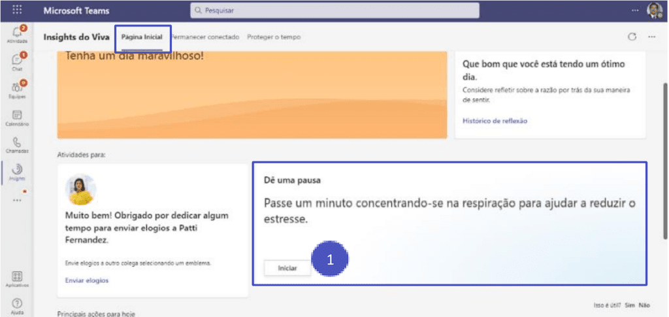Click the Principais ações para hoje heading
The height and width of the screenshot is (317, 669).
[x=96, y=314]
